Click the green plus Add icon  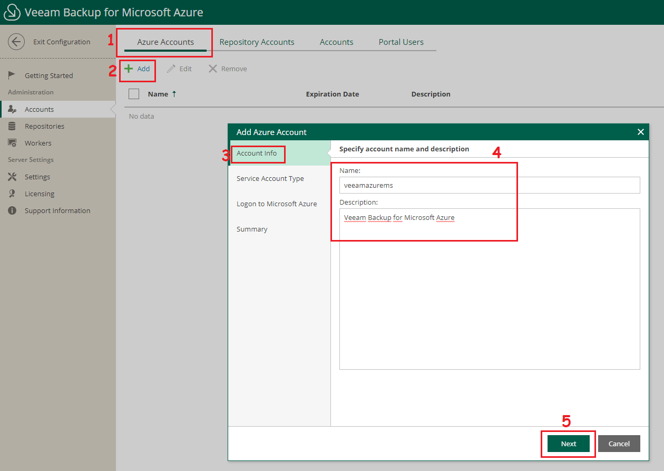(129, 69)
